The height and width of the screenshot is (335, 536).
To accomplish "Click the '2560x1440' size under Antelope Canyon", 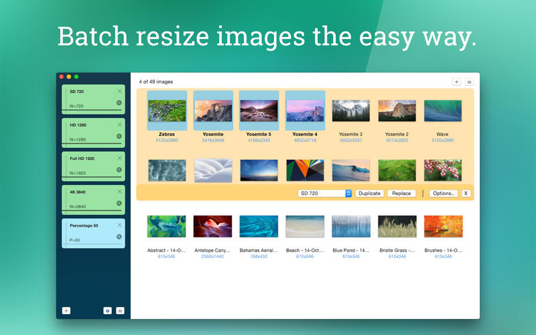I will 212,257.
